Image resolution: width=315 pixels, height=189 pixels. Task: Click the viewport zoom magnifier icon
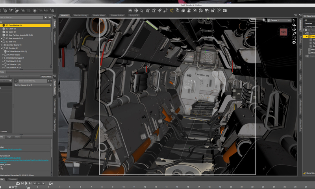(x=294, y=34)
